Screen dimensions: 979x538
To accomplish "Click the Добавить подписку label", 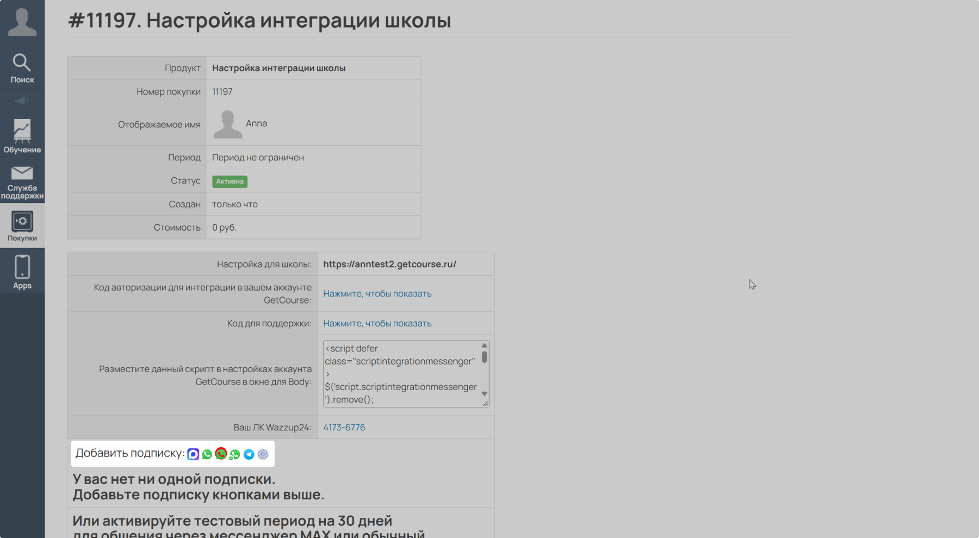I will [x=129, y=453].
